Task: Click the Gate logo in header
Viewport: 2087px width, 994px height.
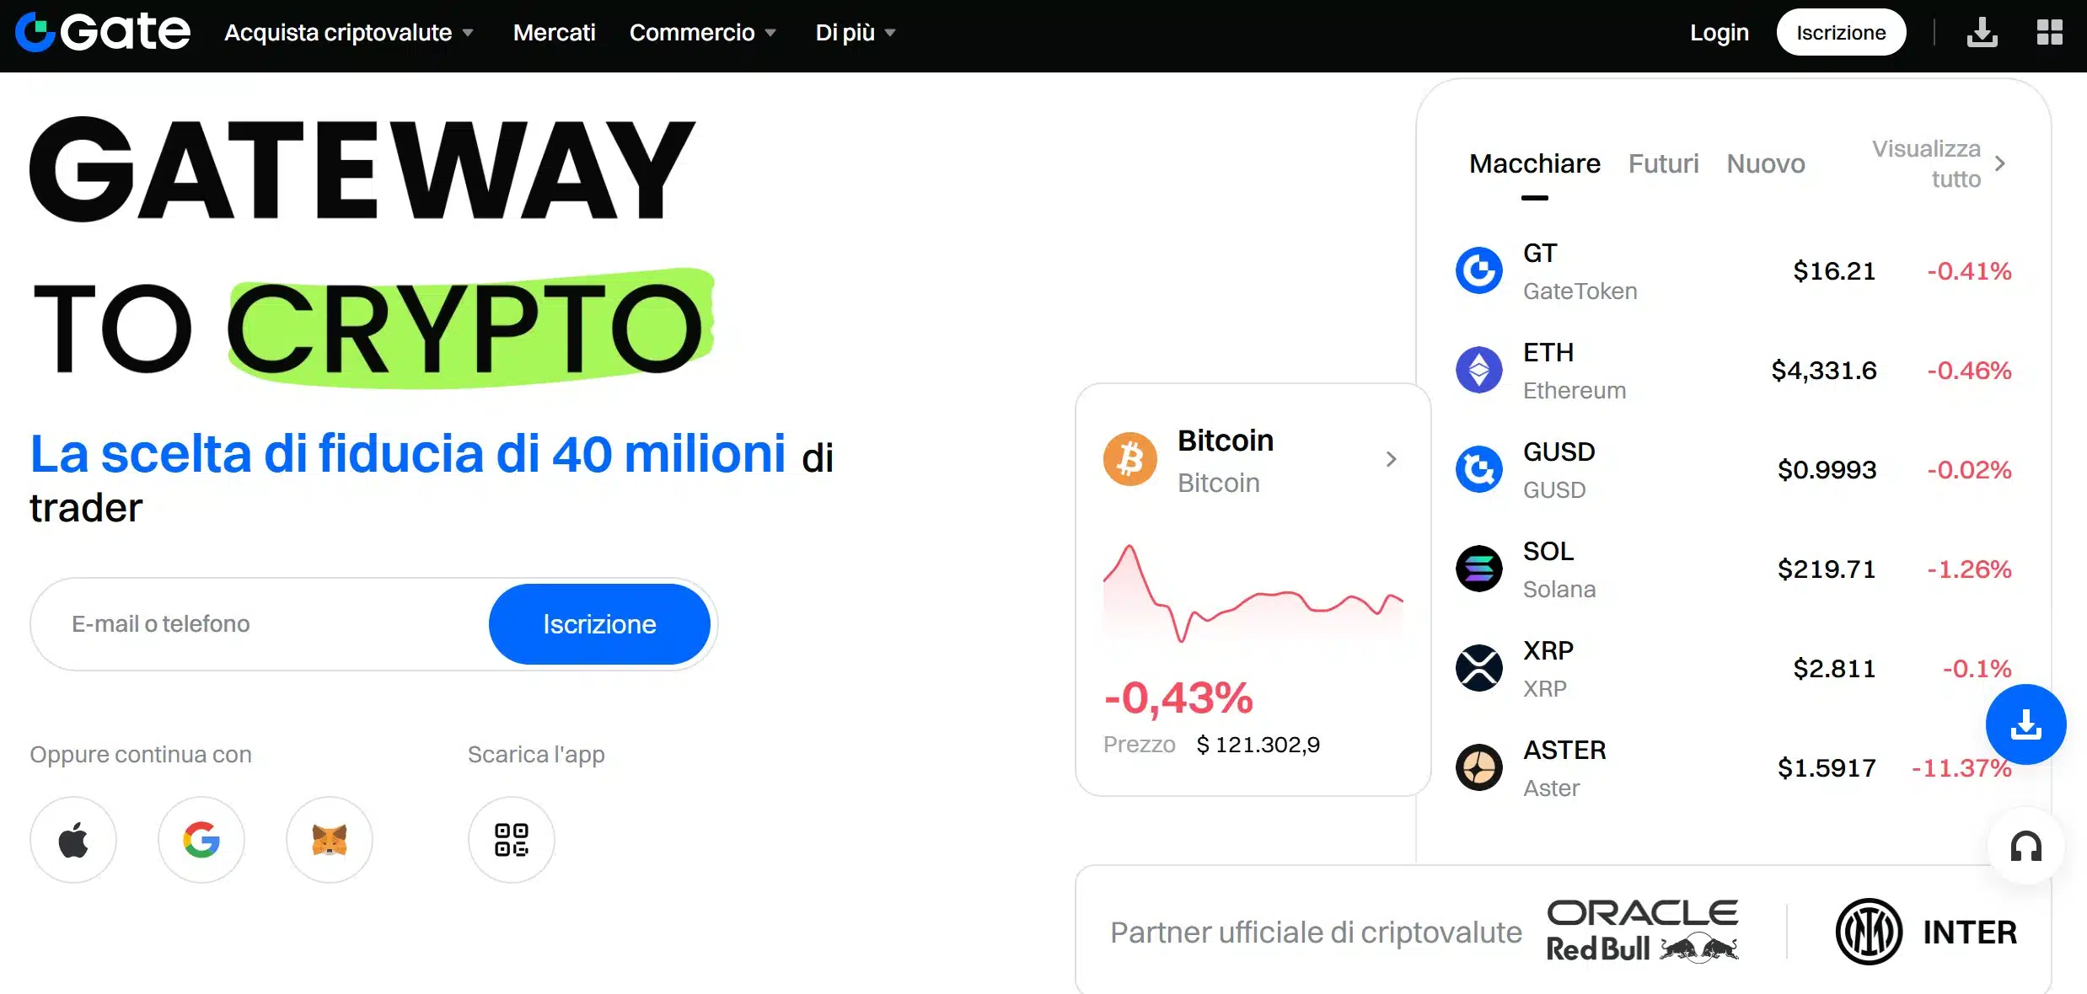Action: (x=103, y=33)
